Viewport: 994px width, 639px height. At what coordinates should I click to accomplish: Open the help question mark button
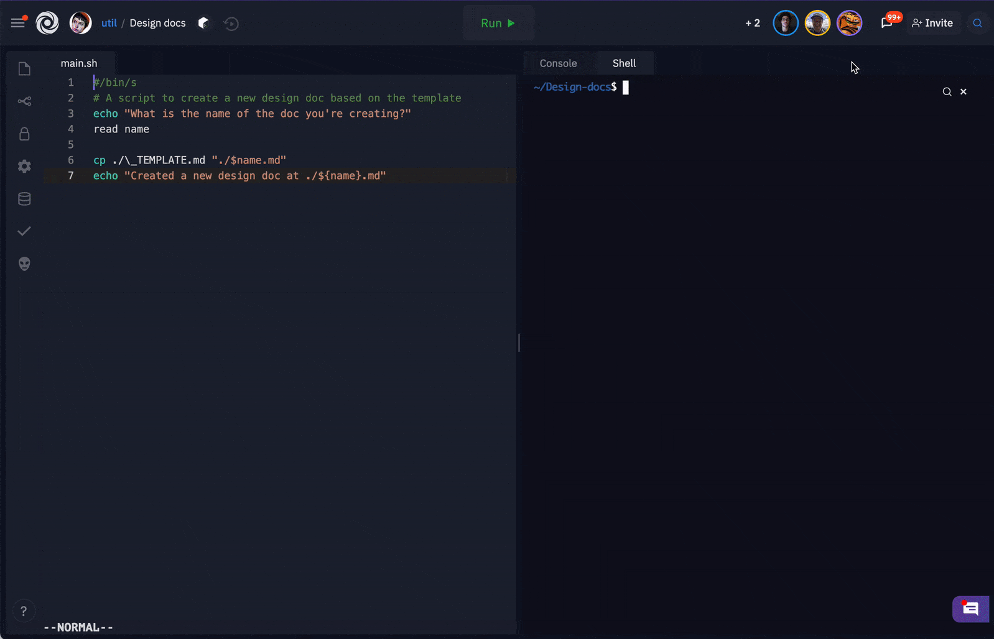pyautogui.click(x=24, y=611)
